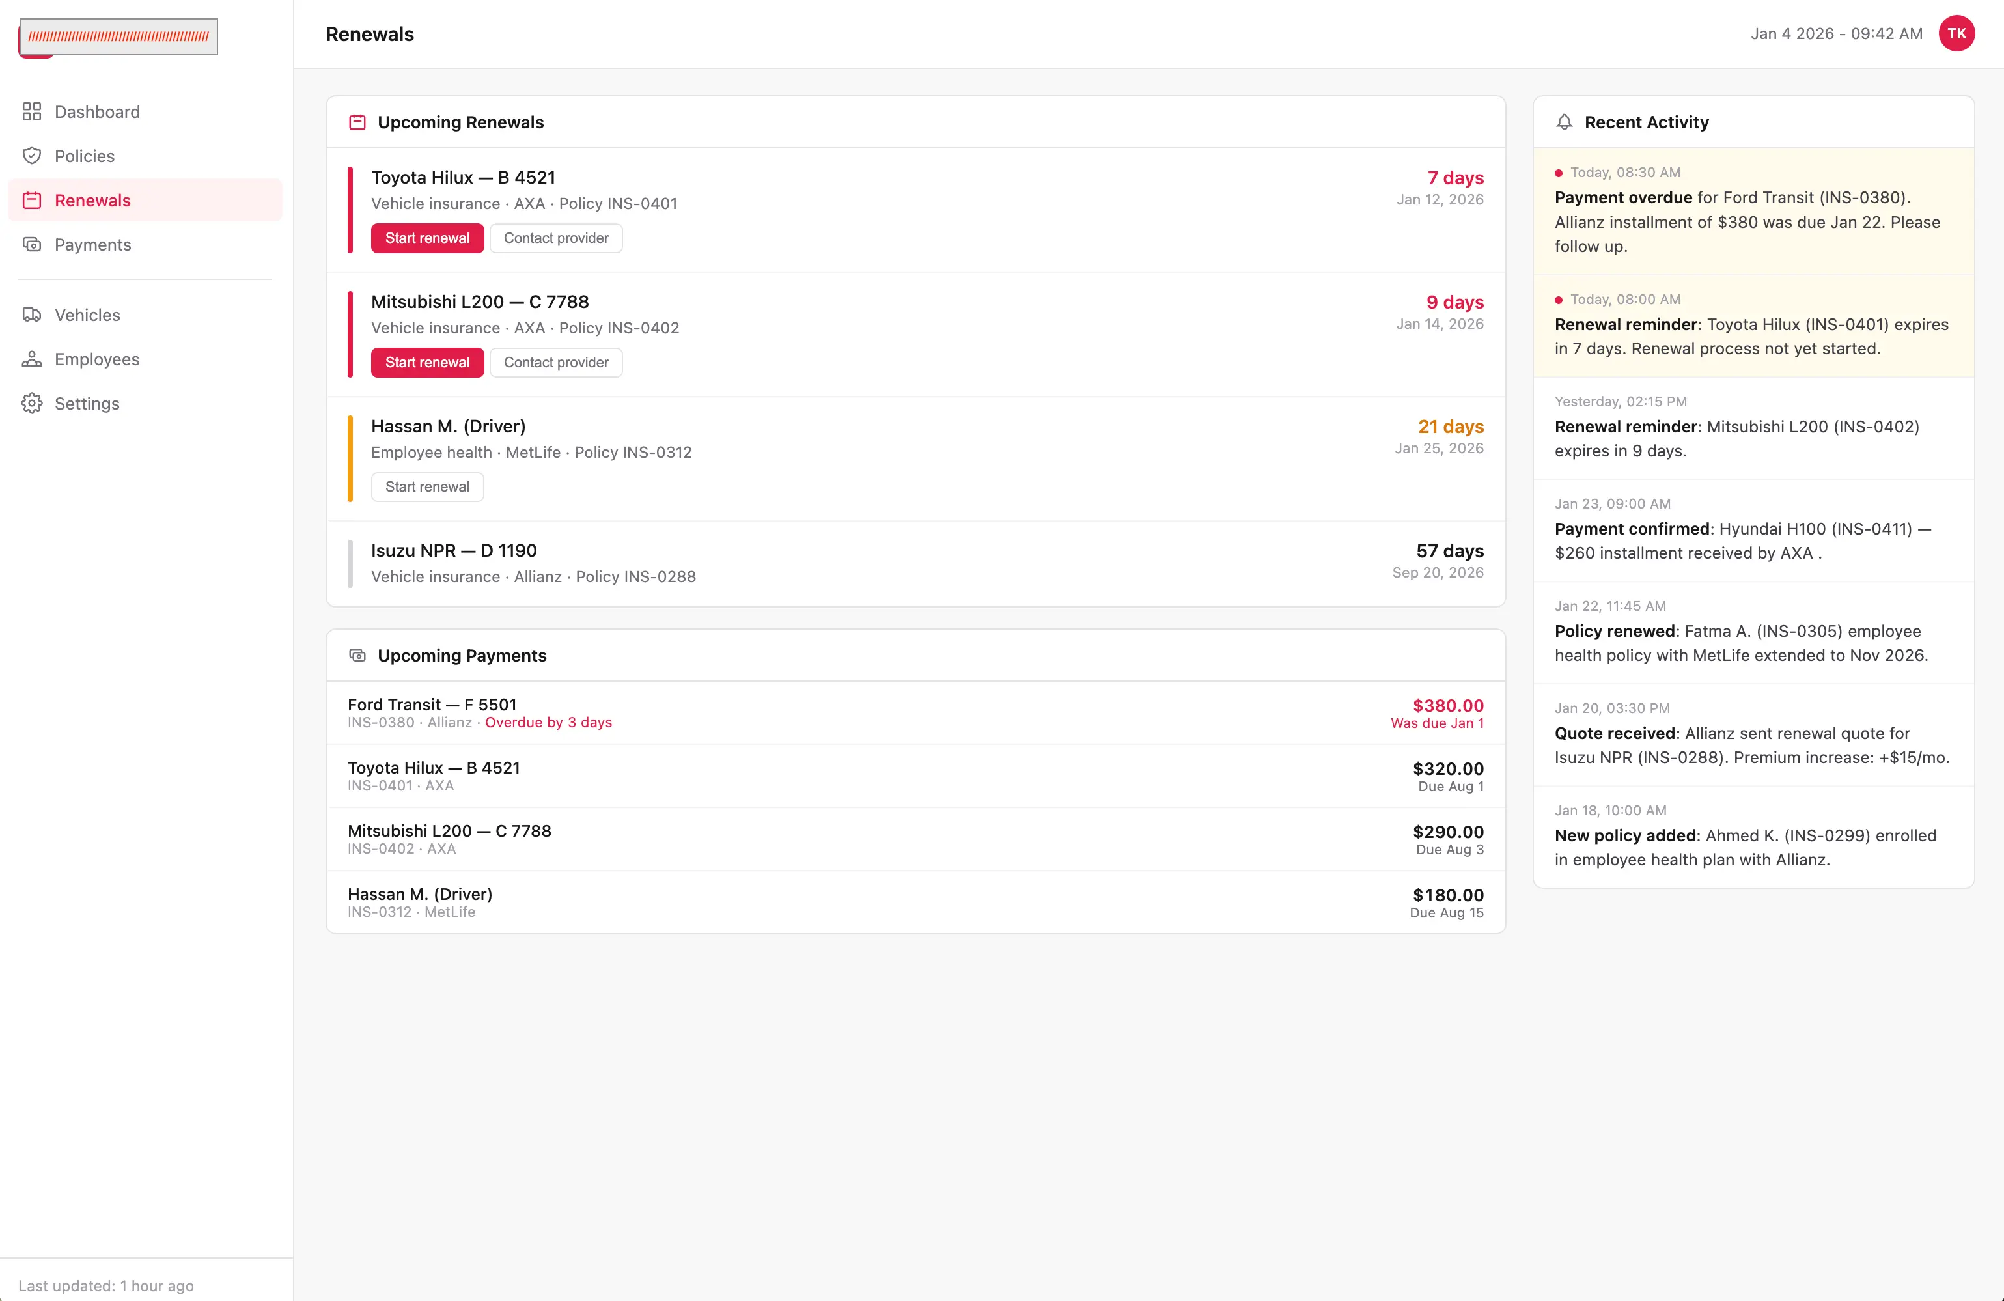Viewport: 2004px width, 1301px height.
Task: Open Mitsubishi L200 renewal reminder activity
Action: [x=1754, y=428]
